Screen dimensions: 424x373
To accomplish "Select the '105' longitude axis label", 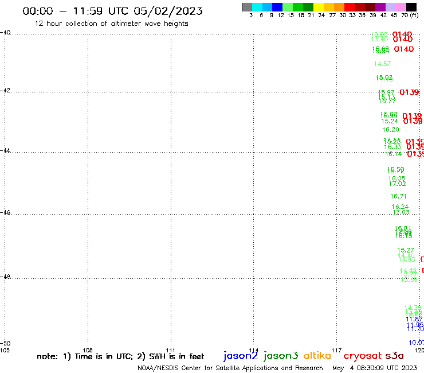I will pyautogui.click(x=5, y=351).
